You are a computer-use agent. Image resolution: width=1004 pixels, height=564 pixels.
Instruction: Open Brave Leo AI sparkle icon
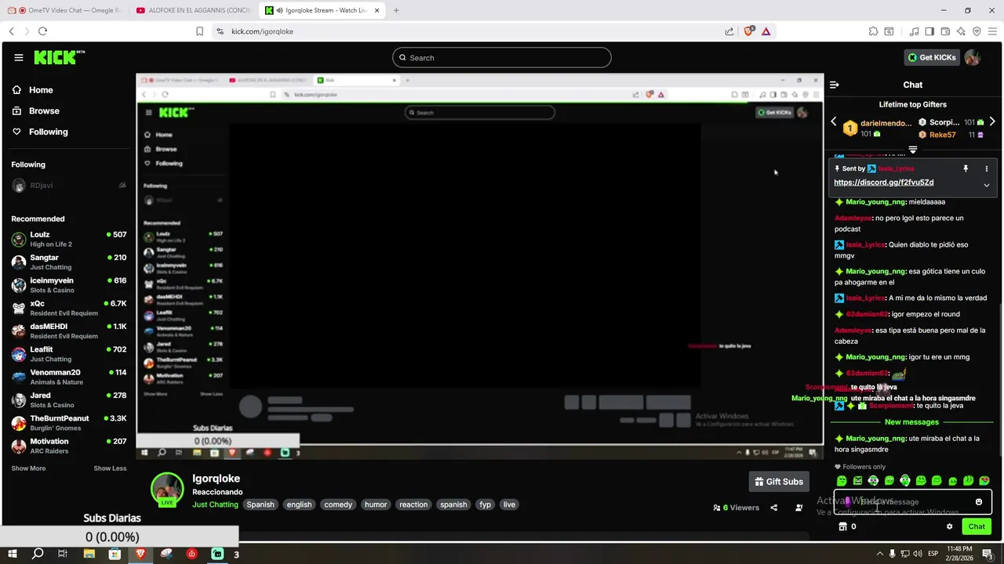coord(961,31)
